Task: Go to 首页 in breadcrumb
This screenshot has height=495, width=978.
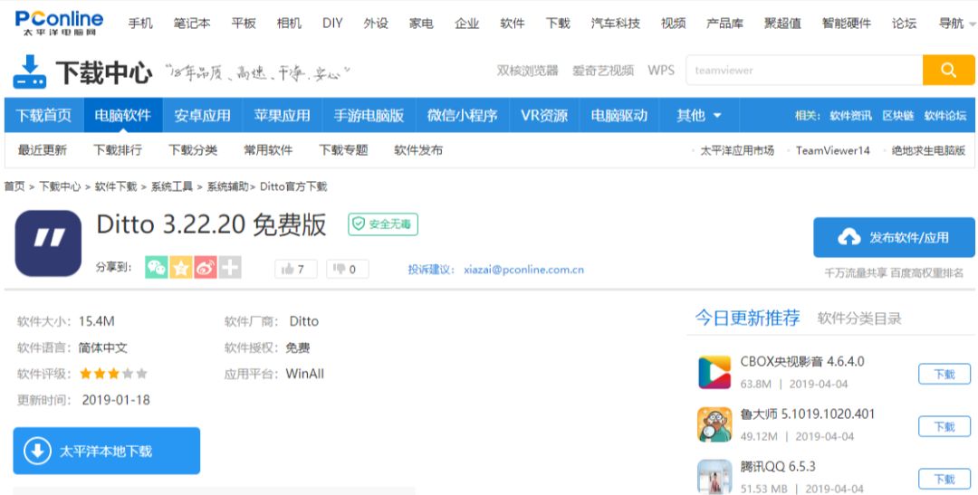Action: tap(14, 186)
